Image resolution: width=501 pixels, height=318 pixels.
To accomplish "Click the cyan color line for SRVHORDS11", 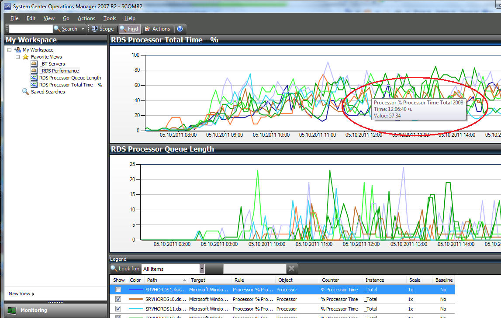I will click(x=135, y=309).
